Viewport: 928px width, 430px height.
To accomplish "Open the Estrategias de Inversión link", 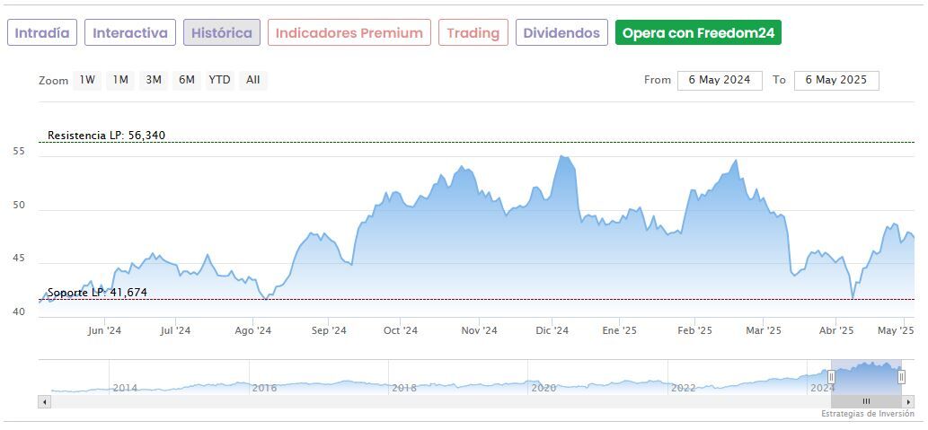I will [866, 414].
